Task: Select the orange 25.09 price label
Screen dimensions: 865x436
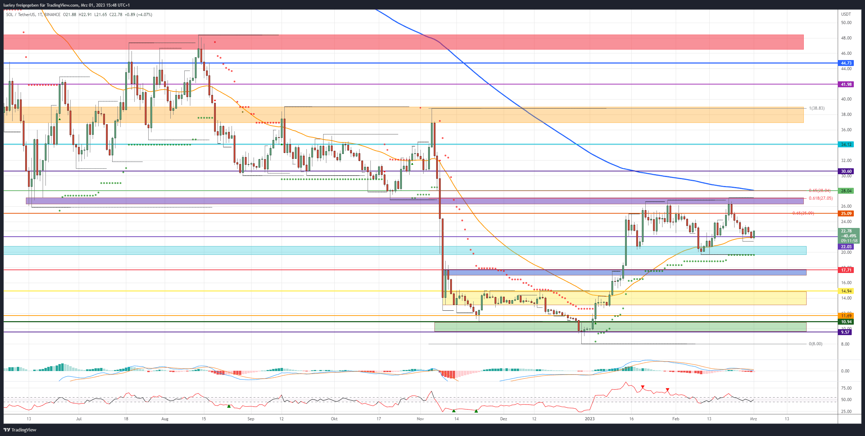Action: click(846, 214)
